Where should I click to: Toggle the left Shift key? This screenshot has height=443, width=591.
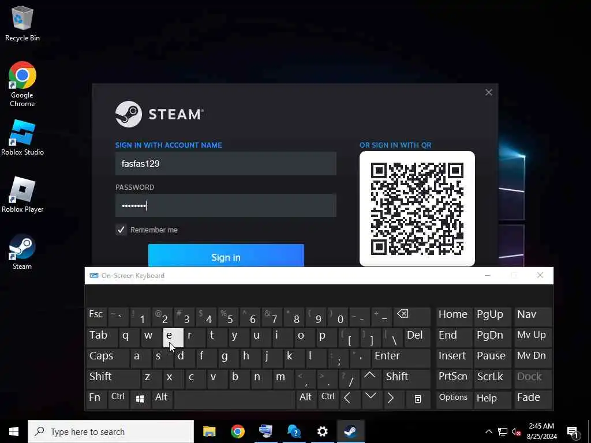(113, 378)
